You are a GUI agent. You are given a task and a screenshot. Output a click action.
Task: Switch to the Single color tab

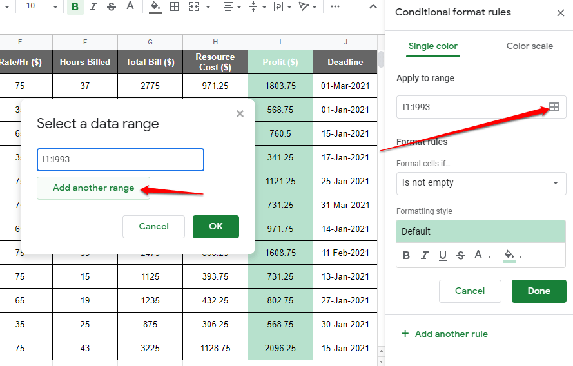(x=432, y=46)
